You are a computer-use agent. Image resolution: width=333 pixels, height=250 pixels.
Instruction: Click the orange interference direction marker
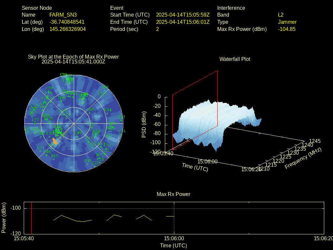(55, 141)
